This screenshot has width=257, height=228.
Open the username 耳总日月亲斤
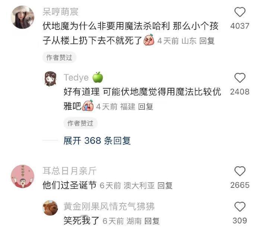pyautogui.click(x=70, y=171)
